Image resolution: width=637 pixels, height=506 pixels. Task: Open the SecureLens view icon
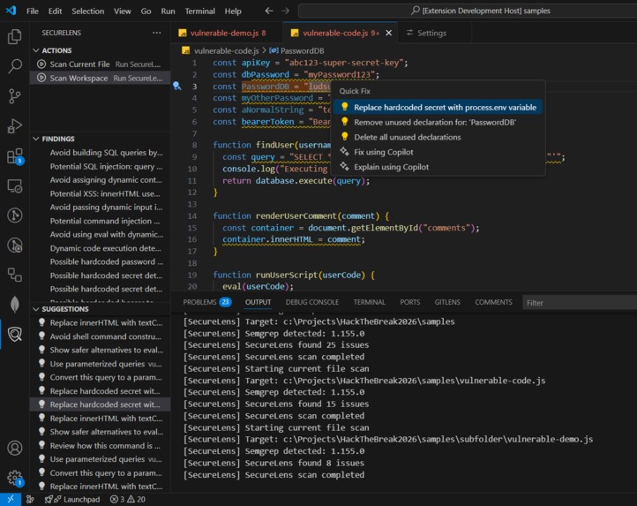[15, 335]
